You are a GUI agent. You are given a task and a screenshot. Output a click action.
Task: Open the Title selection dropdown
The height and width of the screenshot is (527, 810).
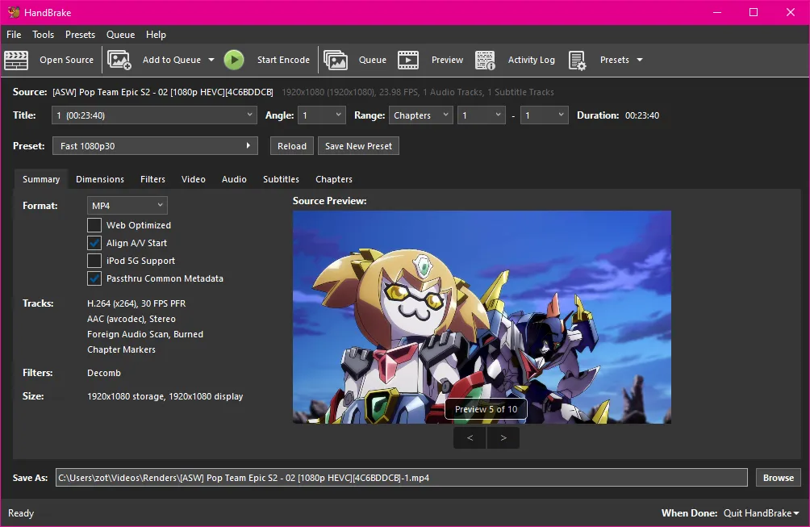pos(154,115)
